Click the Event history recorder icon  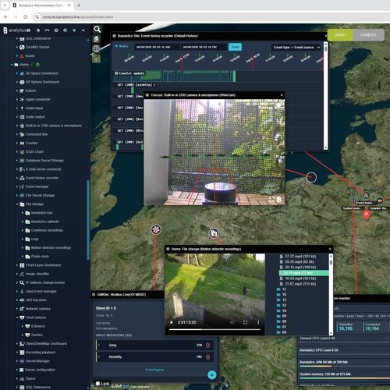22,178
